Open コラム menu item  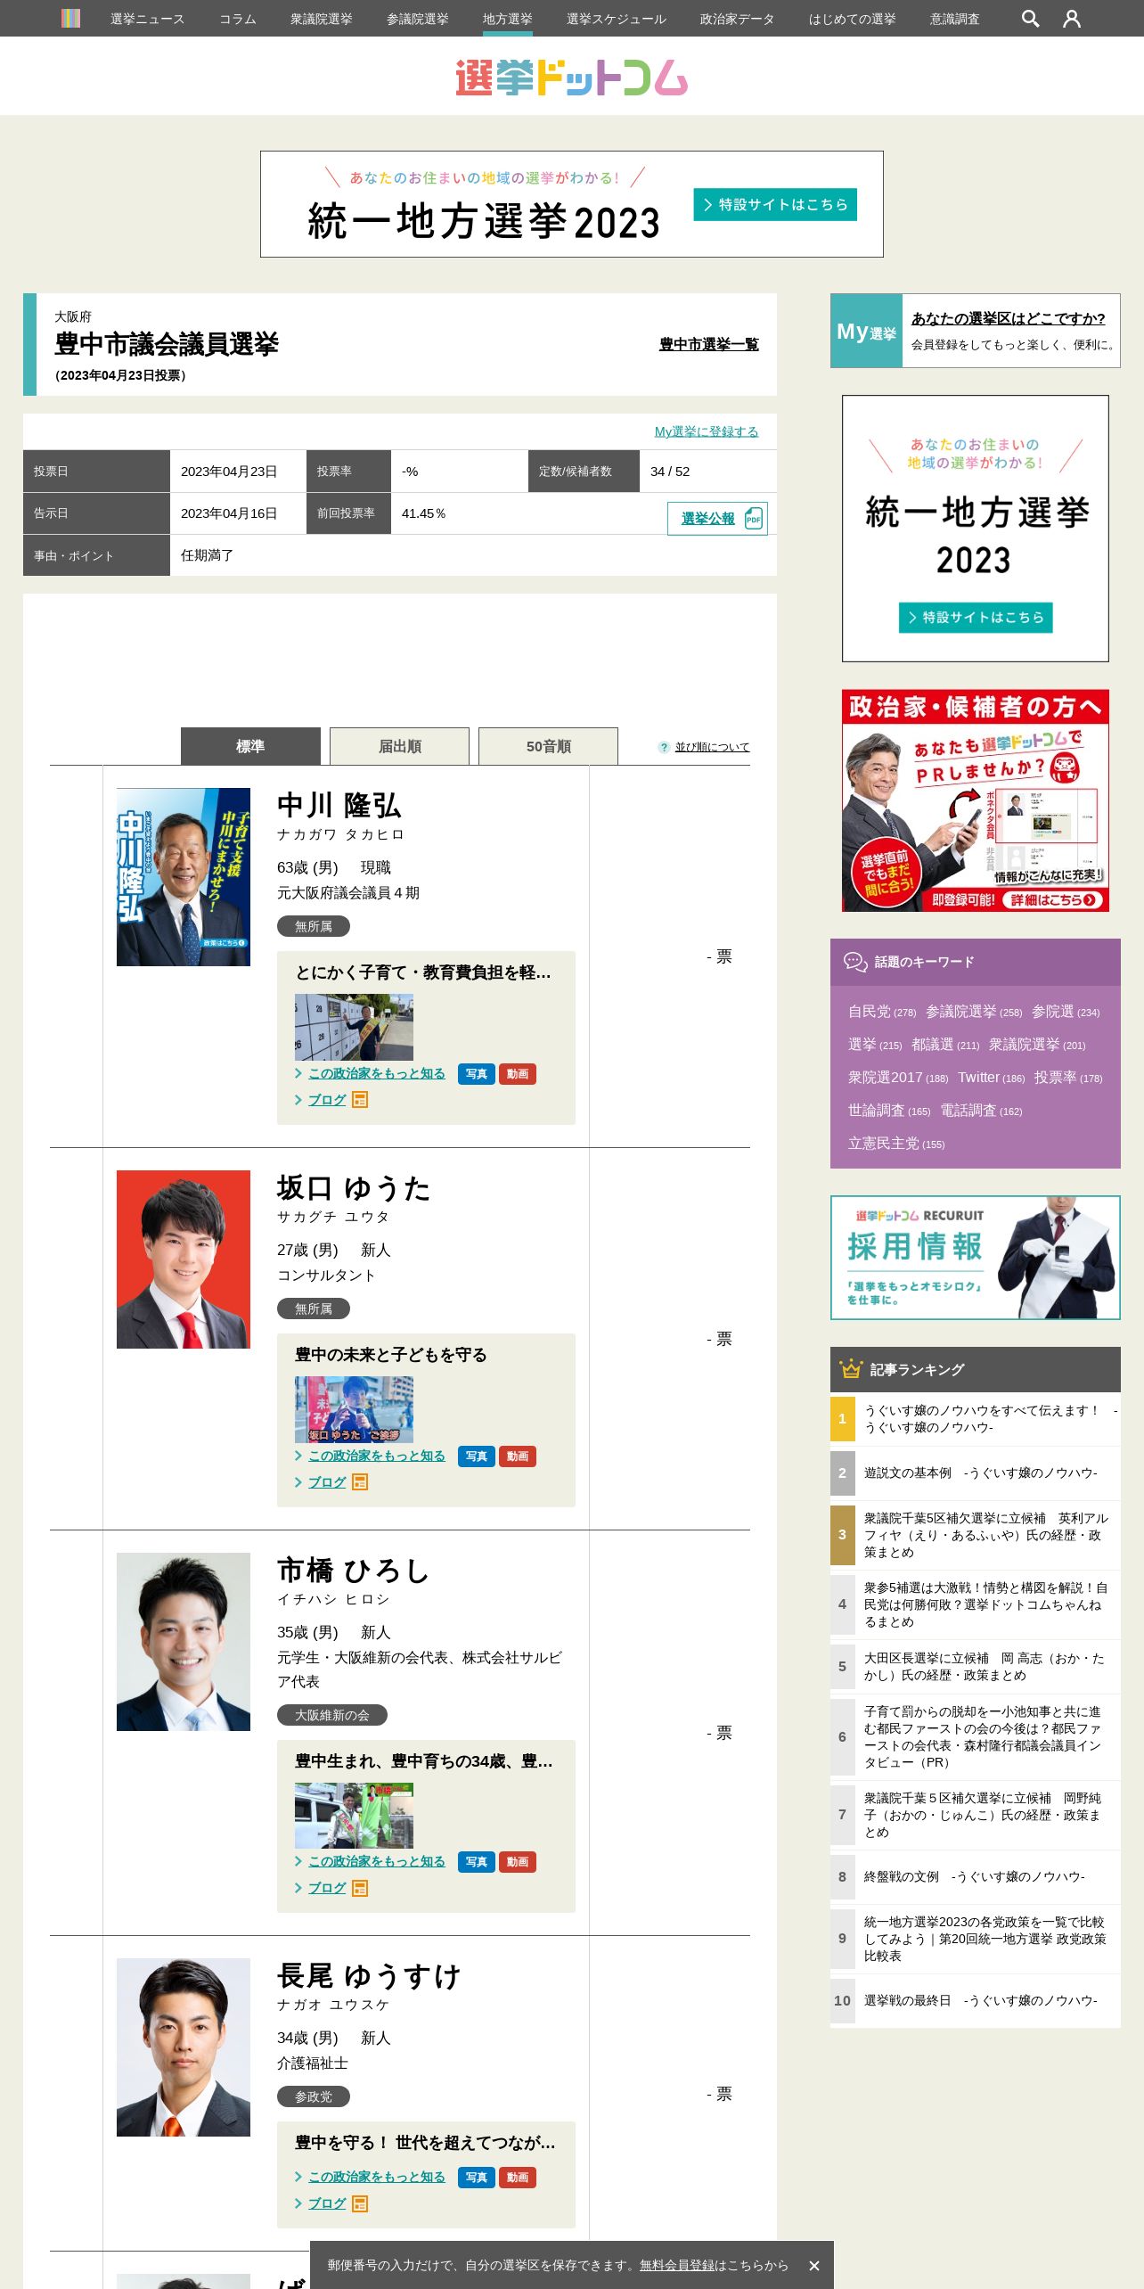pyautogui.click(x=237, y=19)
